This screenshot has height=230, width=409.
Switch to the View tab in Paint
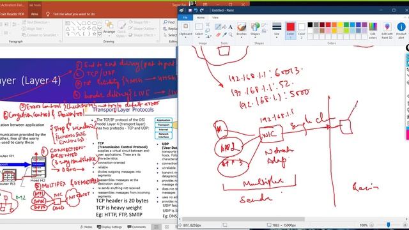(215, 17)
